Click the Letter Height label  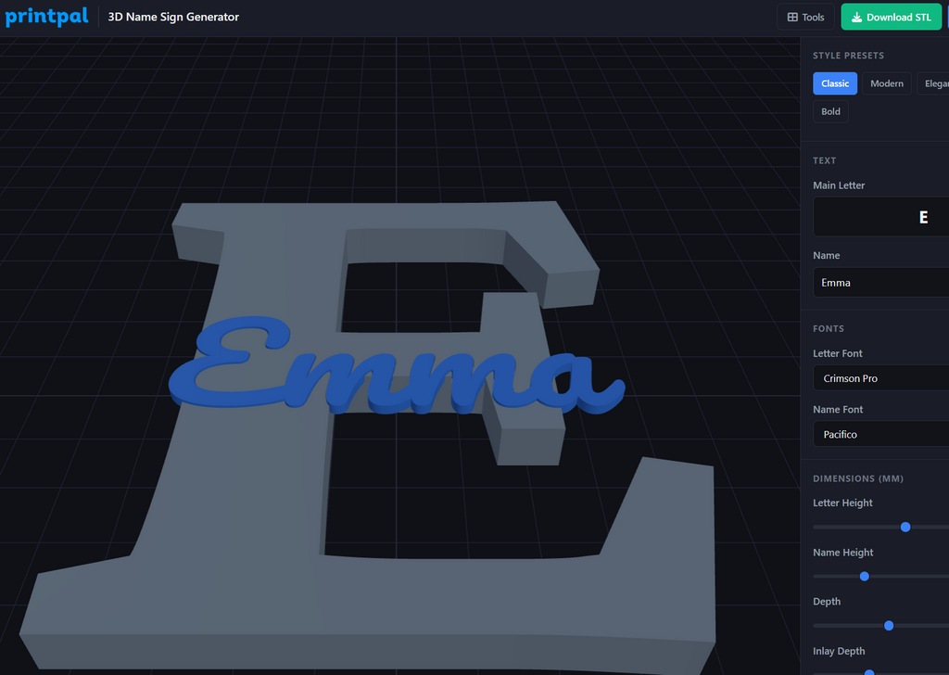click(x=842, y=503)
